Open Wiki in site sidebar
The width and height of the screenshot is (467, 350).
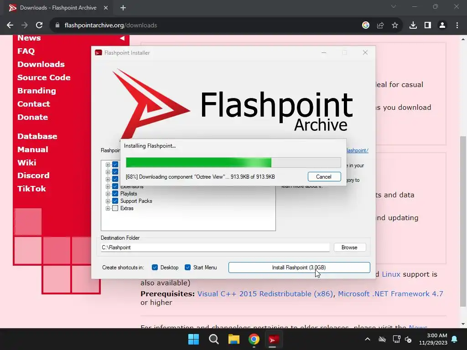27,163
